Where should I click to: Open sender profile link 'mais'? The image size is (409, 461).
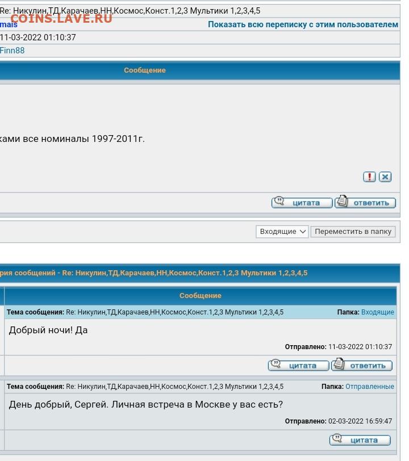[x=9, y=24]
